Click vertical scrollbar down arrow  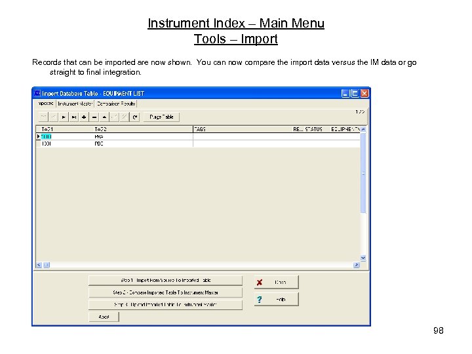(x=363, y=258)
